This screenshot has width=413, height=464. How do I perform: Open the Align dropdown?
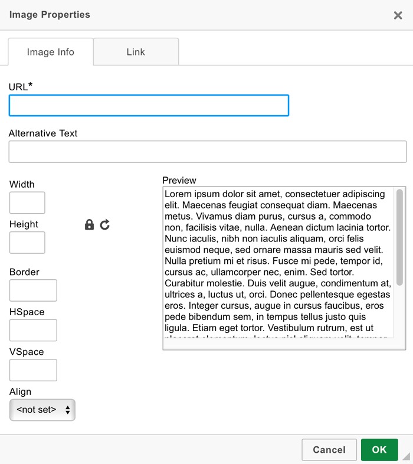pyautogui.click(x=42, y=410)
